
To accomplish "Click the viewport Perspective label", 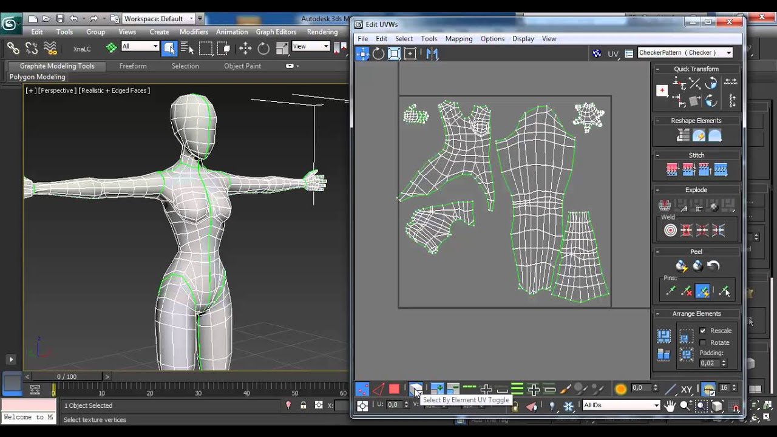I will (57, 90).
